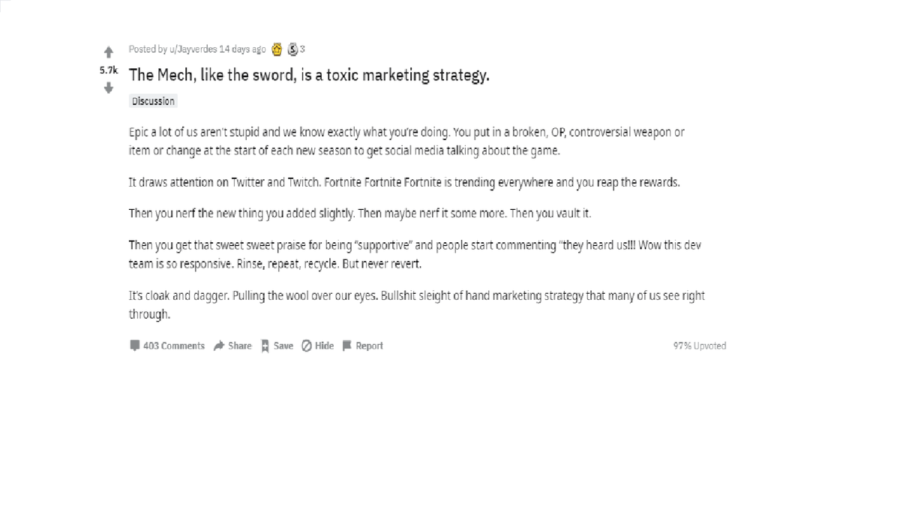
Task: Select the Discussion flair tag
Action: coord(153,101)
